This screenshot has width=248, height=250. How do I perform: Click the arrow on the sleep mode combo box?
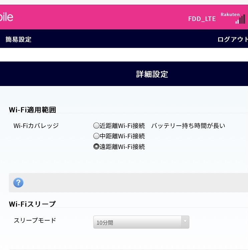(x=185, y=222)
